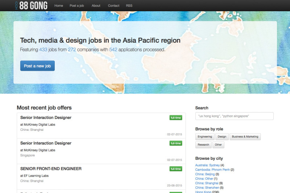Open first Senior Interaction Designer listing in Shanghai
The image size is (290, 193).
coord(46,117)
